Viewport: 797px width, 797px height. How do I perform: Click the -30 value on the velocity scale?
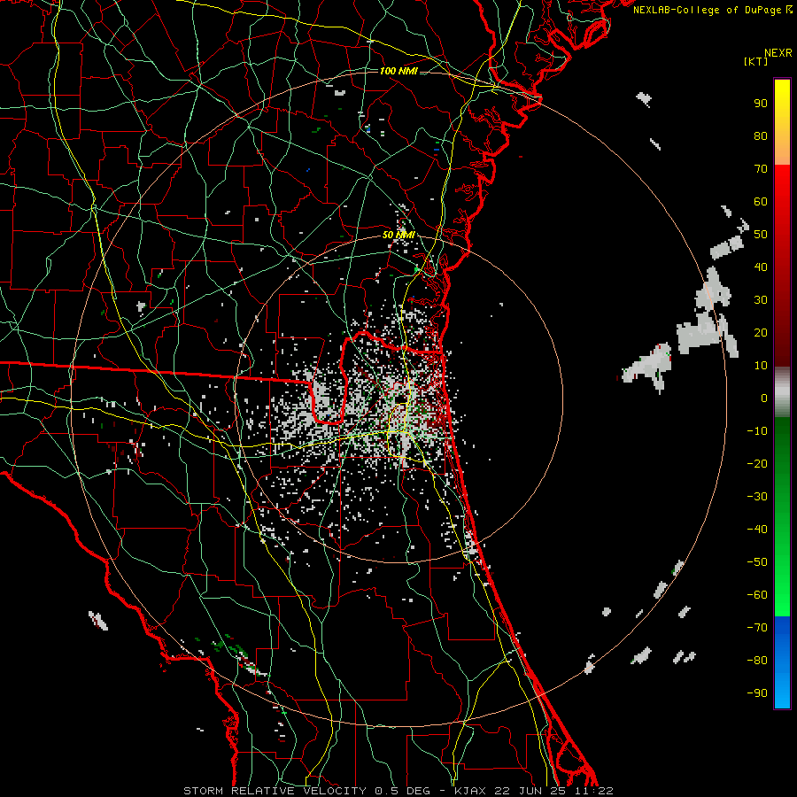point(757,497)
